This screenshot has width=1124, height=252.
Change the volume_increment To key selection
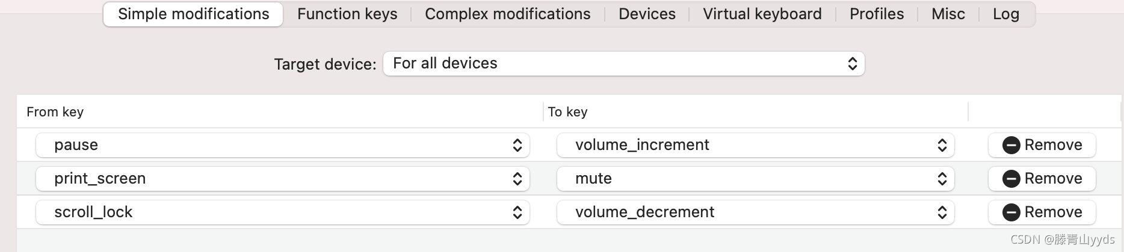pos(755,145)
